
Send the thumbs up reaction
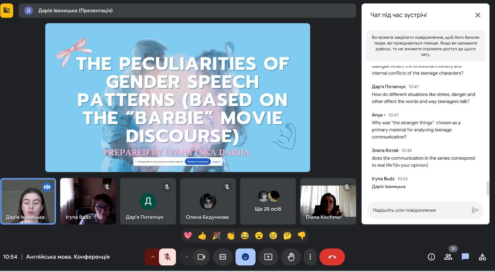(x=202, y=235)
